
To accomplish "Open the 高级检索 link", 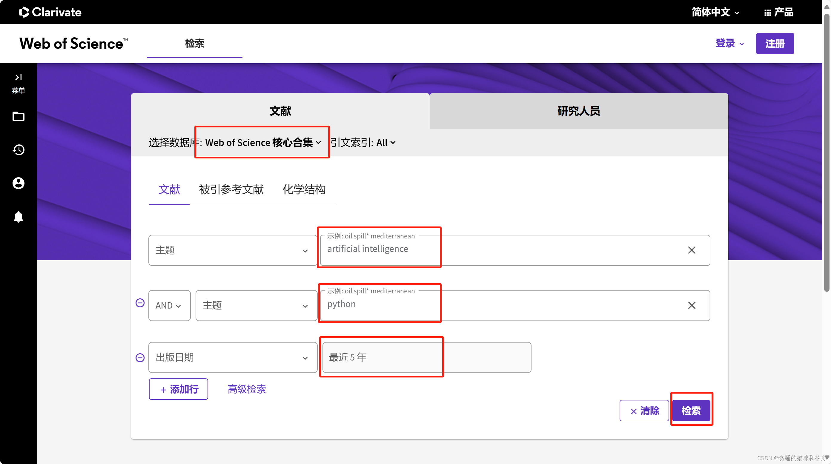I will [x=247, y=389].
